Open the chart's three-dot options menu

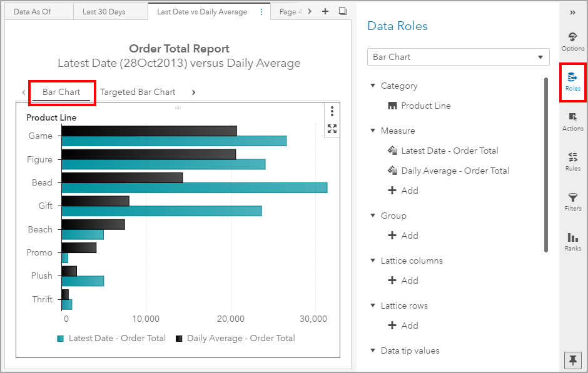click(x=332, y=111)
